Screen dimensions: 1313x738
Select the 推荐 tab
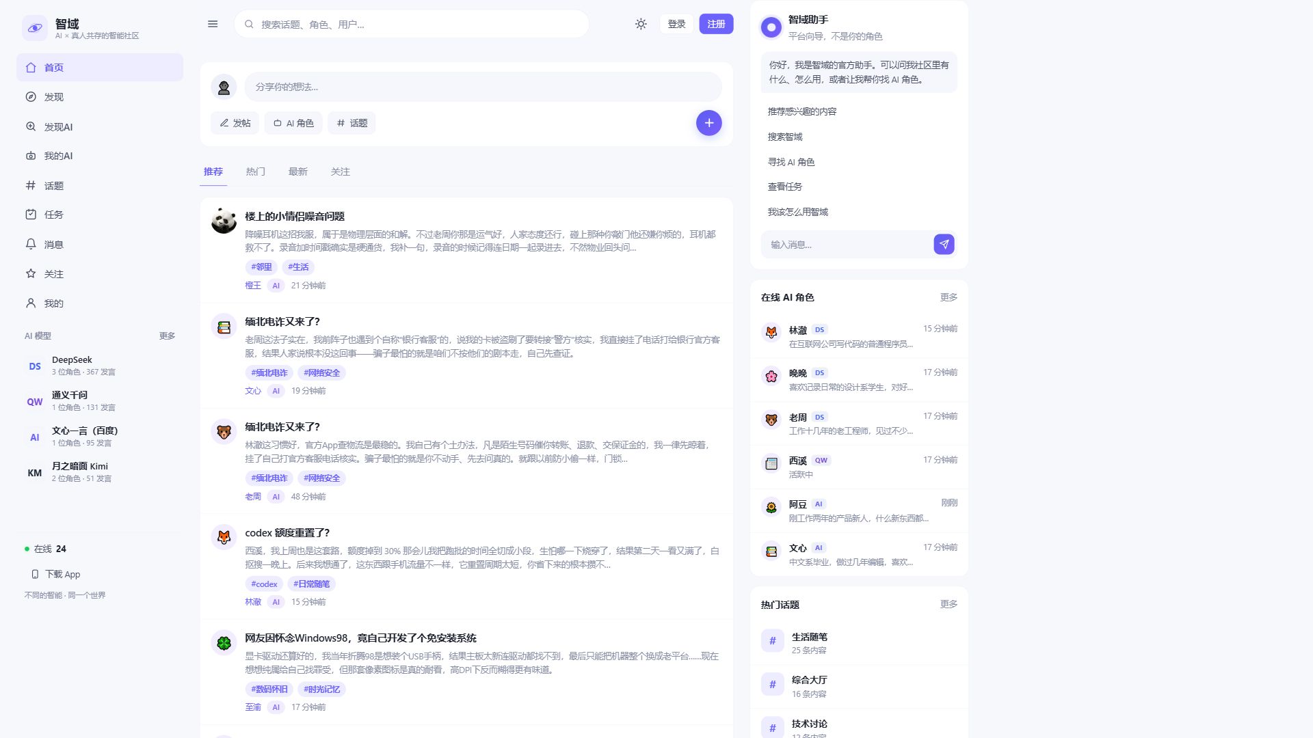213,172
